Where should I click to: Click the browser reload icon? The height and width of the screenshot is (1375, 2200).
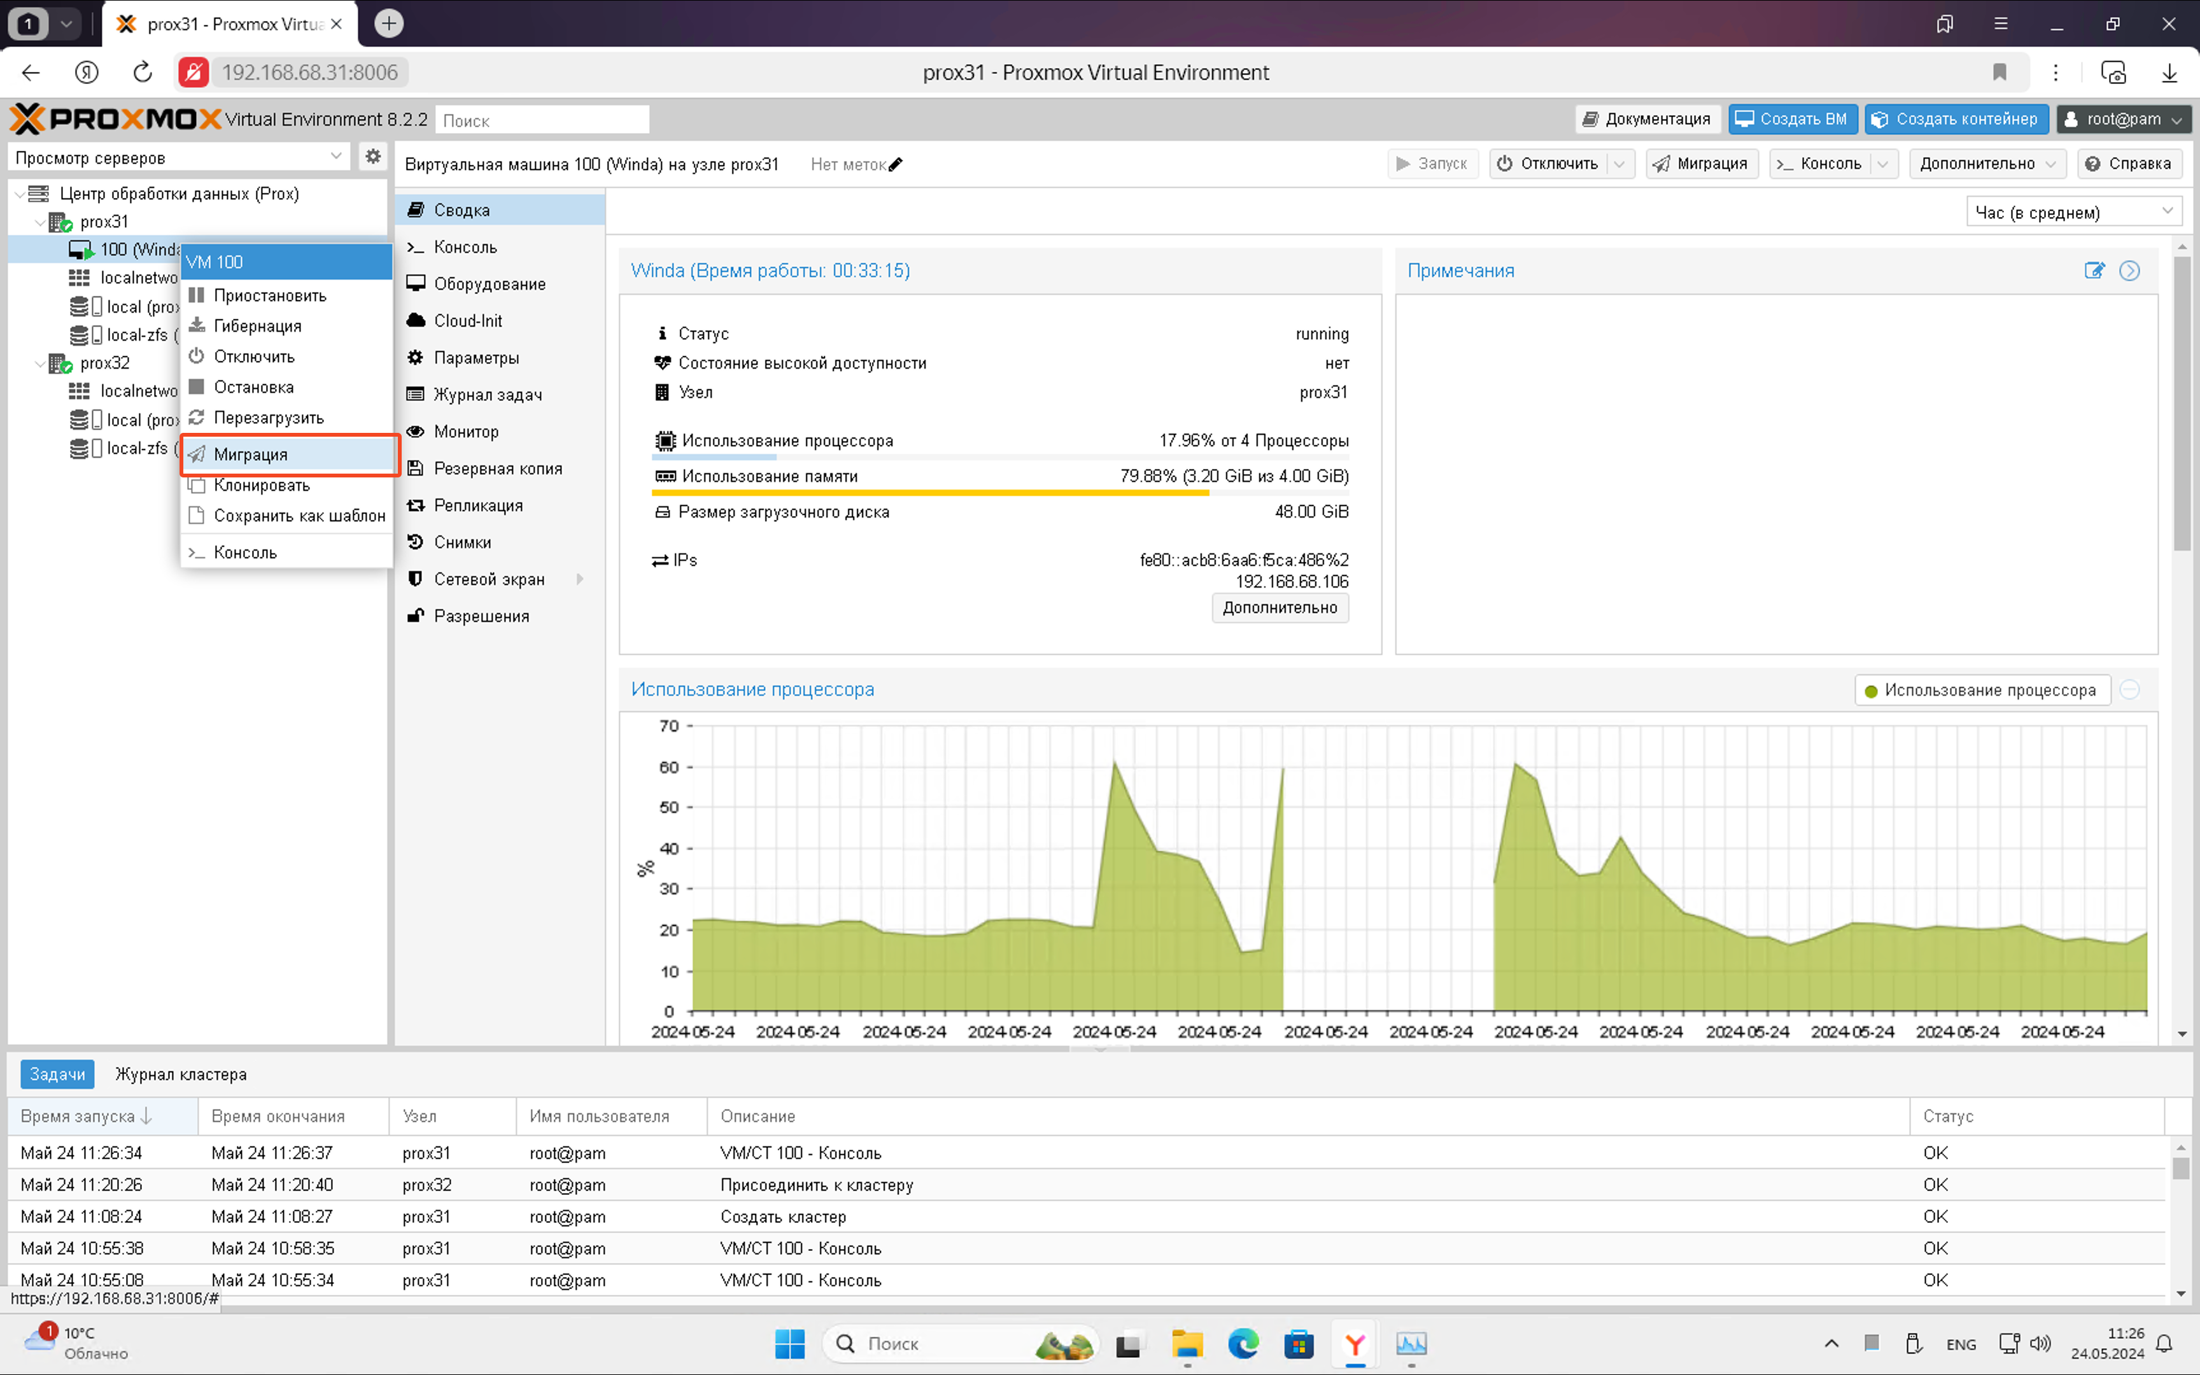click(x=142, y=73)
